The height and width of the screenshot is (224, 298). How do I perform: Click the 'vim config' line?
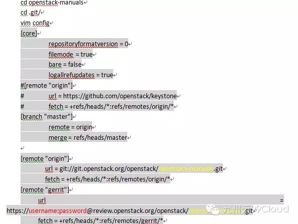(35, 23)
